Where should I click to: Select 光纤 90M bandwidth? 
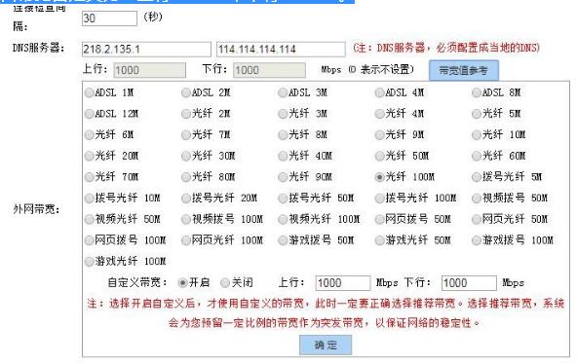point(283,177)
